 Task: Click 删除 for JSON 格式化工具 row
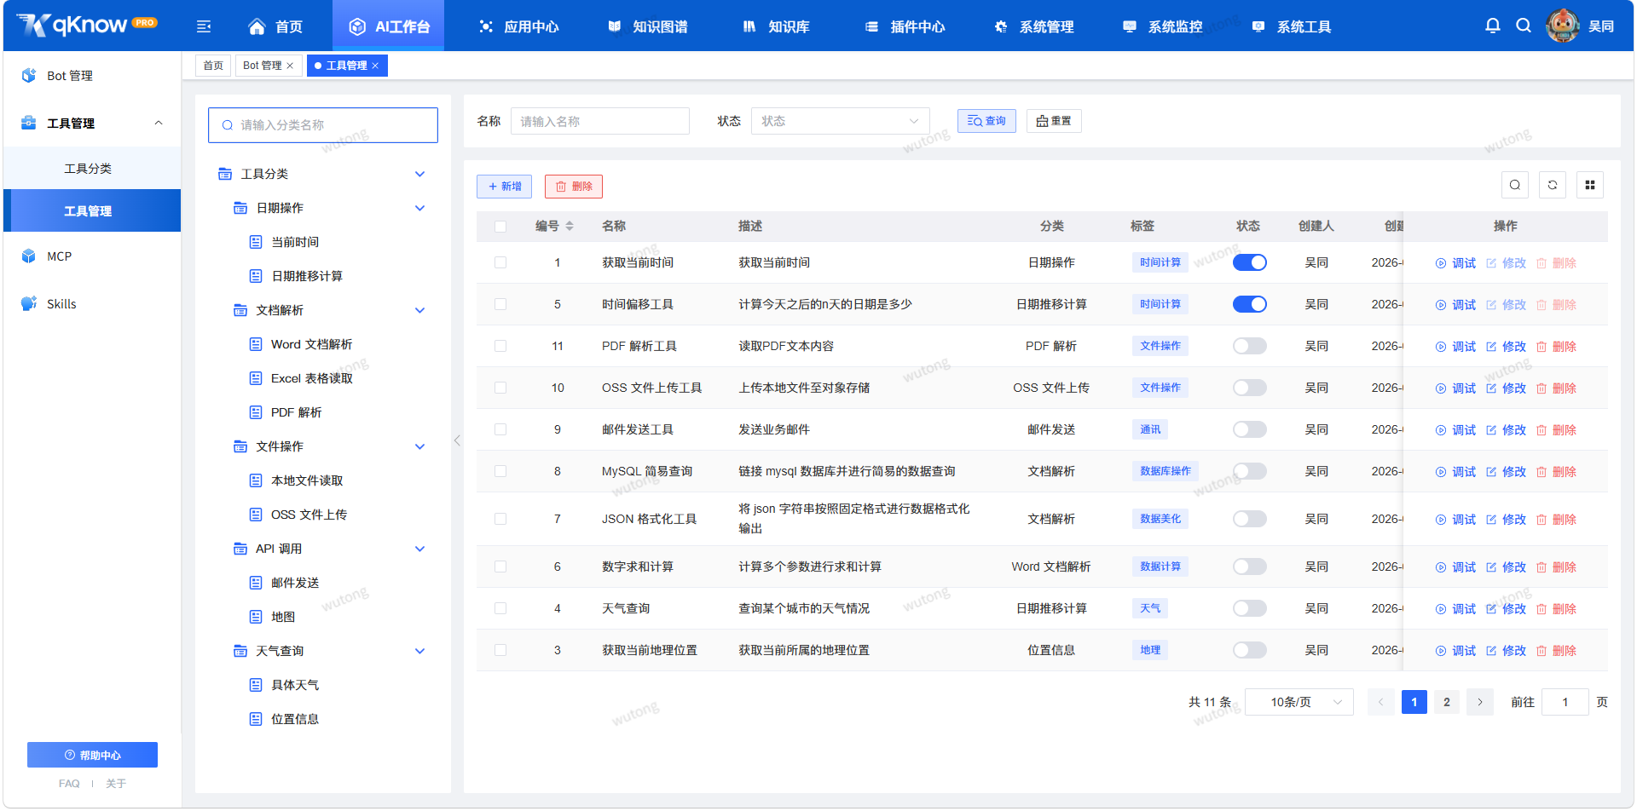click(1556, 520)
